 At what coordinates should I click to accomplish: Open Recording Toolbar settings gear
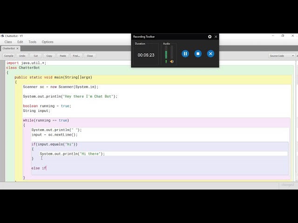click(210, 37)
